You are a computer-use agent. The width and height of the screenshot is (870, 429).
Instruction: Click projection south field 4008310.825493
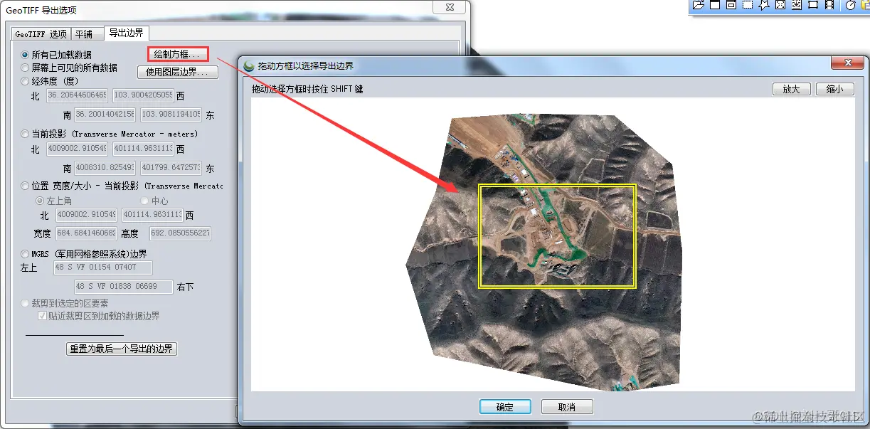105,168
